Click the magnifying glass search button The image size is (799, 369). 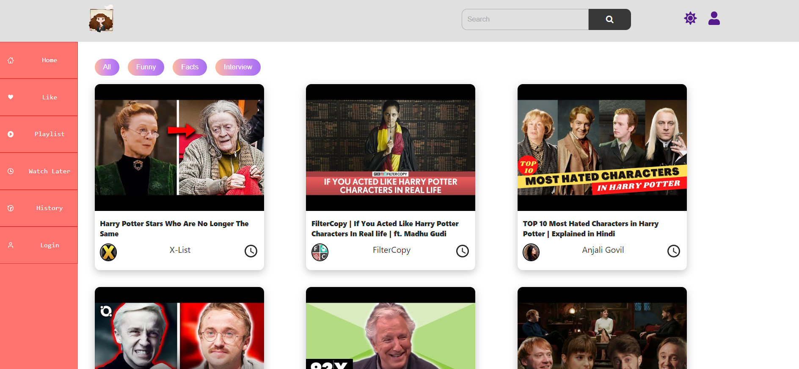[609, 19]
